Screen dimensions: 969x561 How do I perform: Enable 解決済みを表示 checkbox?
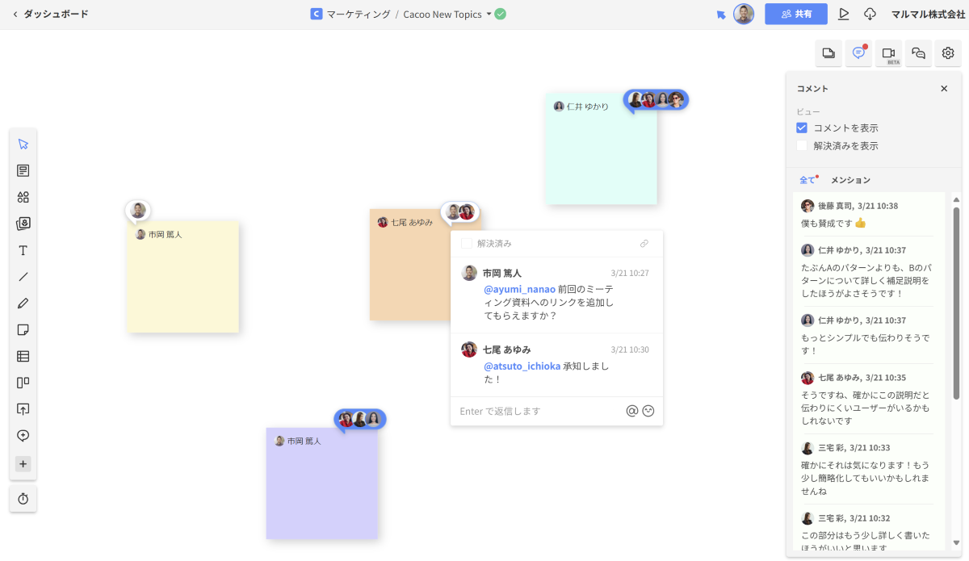tap(802, 146)
